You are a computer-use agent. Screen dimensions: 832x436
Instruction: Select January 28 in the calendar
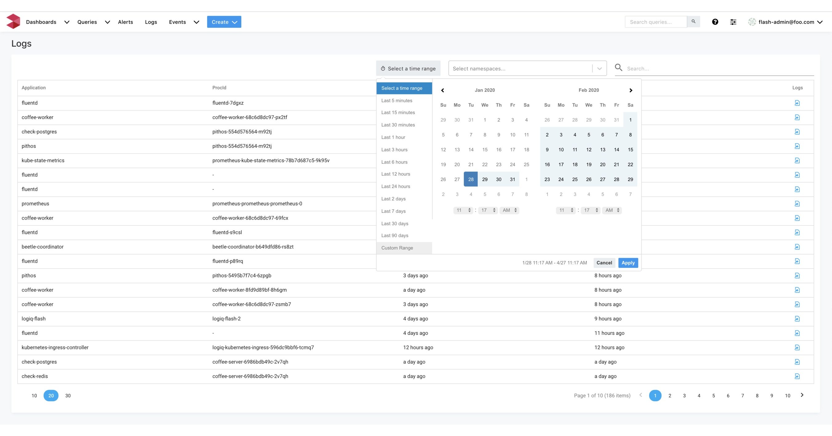point(471,179)
